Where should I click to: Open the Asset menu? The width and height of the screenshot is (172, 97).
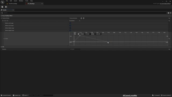(16, 1)
